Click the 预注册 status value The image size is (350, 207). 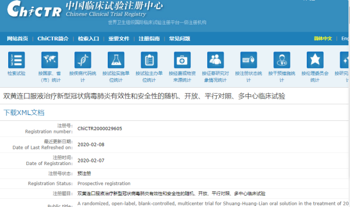[84, 173]
